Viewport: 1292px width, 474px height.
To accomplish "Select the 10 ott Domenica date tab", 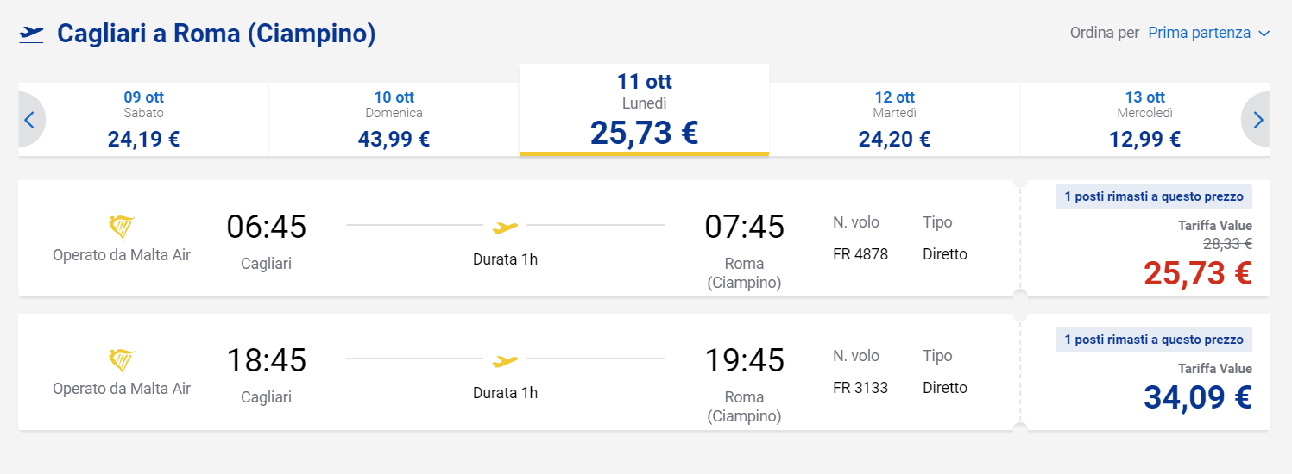I will [x=394, y=120].
